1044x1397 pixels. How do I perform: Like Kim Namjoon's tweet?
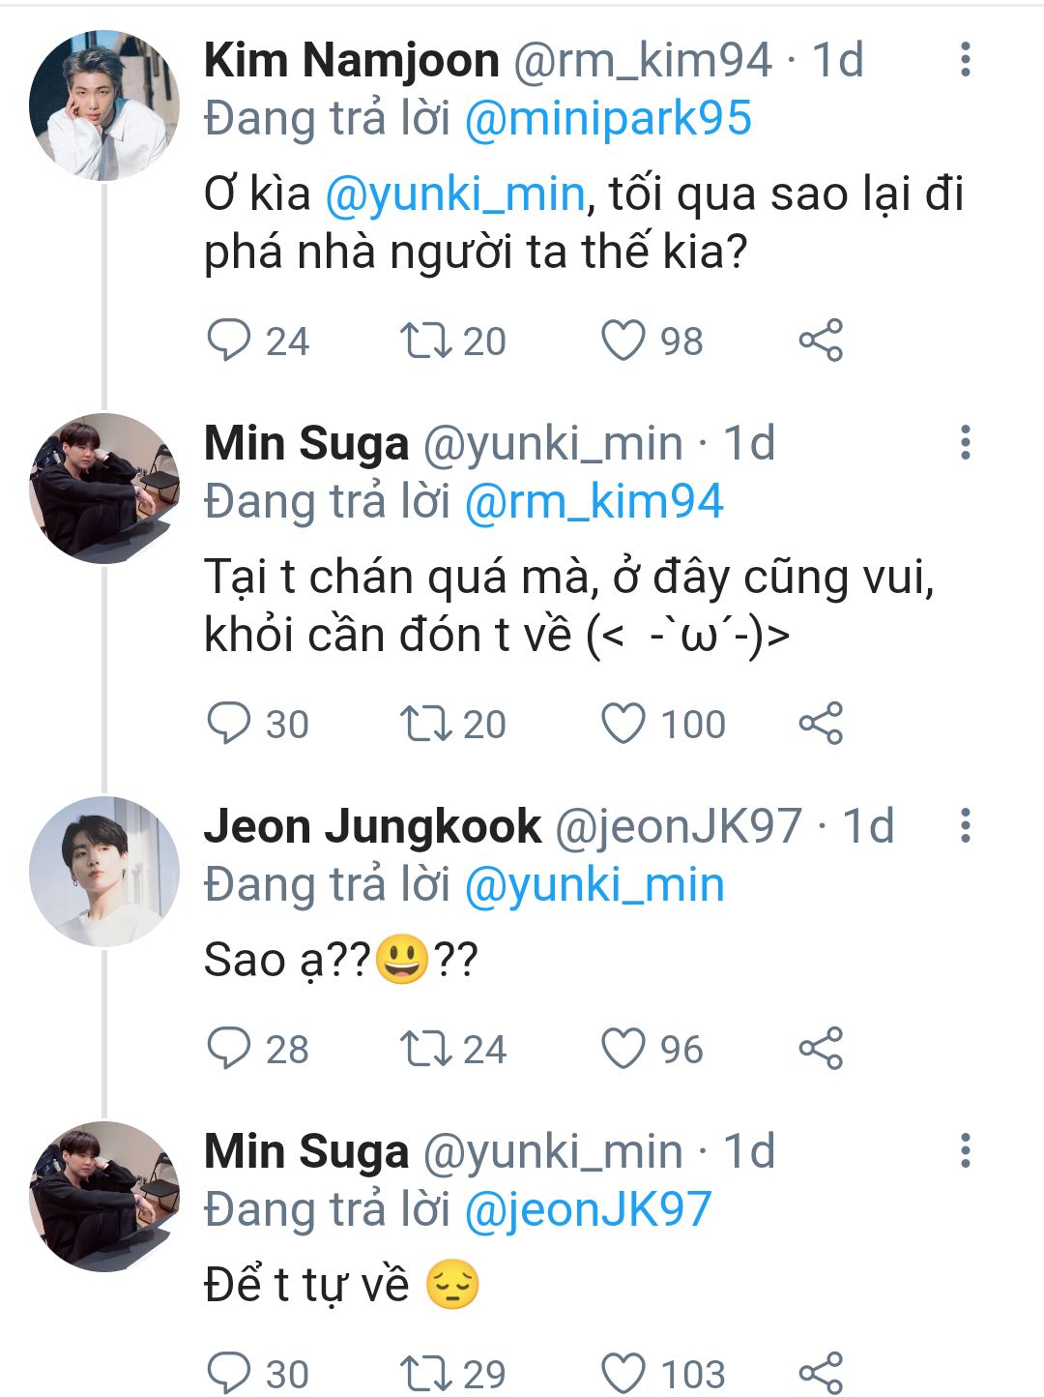click(623, 341)
